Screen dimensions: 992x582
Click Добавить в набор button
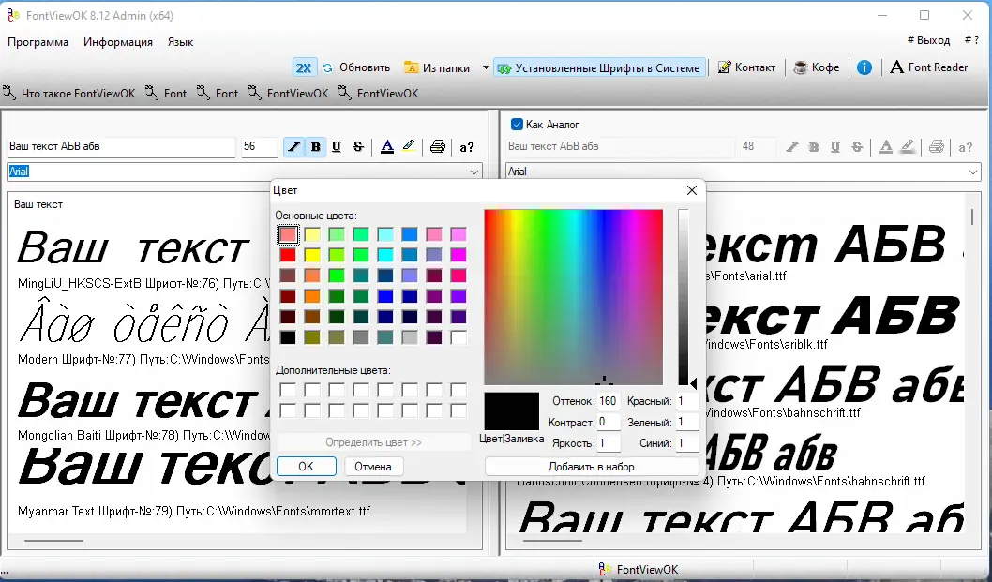pos(592,466)
